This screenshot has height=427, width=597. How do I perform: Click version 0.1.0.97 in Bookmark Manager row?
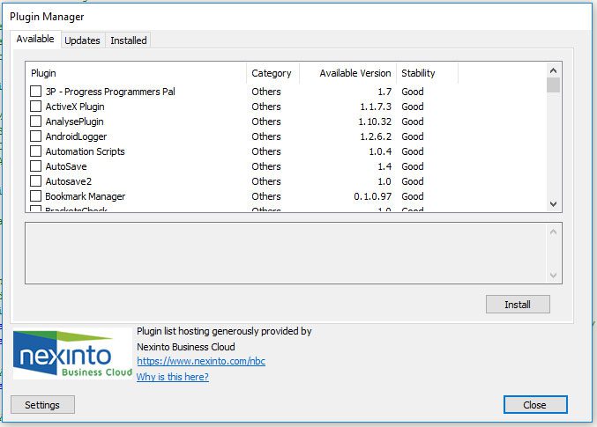(x=372, y=196)
